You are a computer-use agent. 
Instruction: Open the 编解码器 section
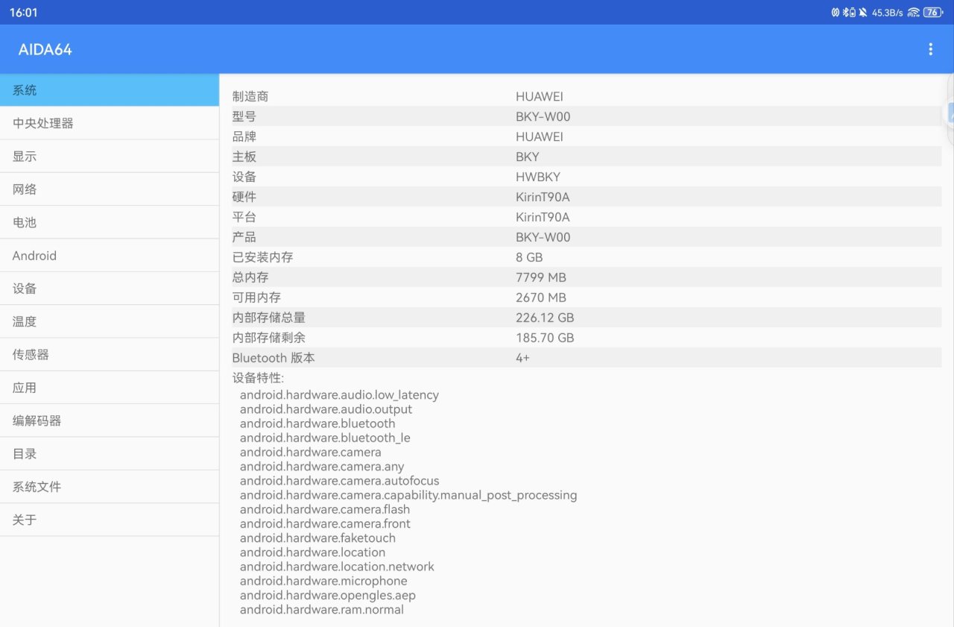(x=110, y=420)
